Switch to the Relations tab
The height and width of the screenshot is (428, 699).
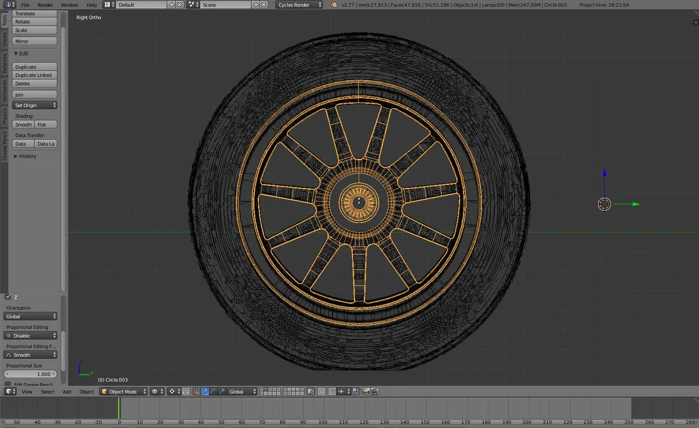click(4, 63)
